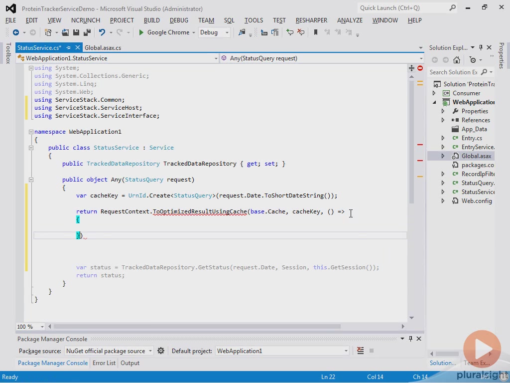Viewport: 510px width, 383px height.
Task: Click the increase indent toolbar icon
Action: pyautogui.click(x=275, y=32)
